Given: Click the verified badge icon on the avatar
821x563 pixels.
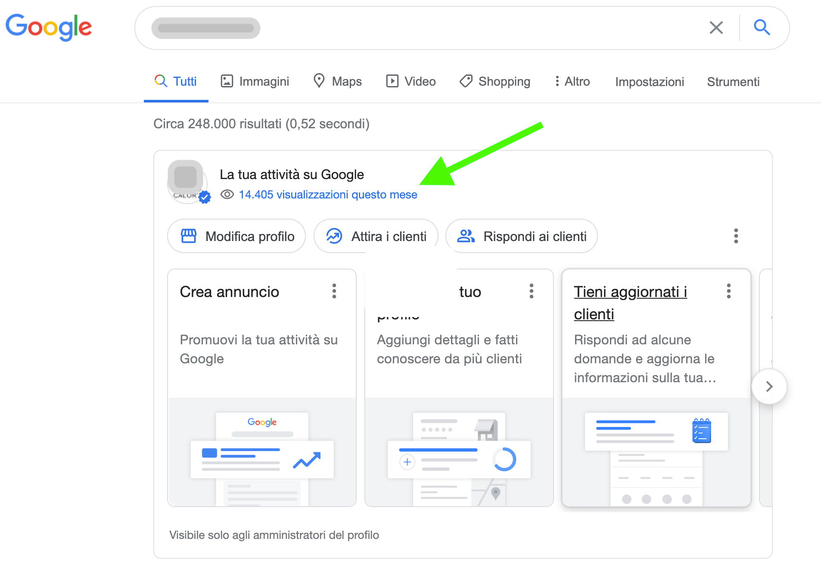Looking at the screenshot, I should [205, 197].
